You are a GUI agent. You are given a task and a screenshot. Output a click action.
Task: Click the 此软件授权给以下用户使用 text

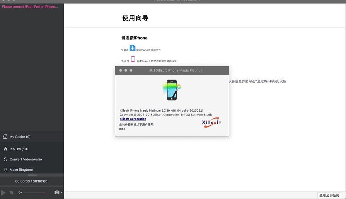point(136,125)
